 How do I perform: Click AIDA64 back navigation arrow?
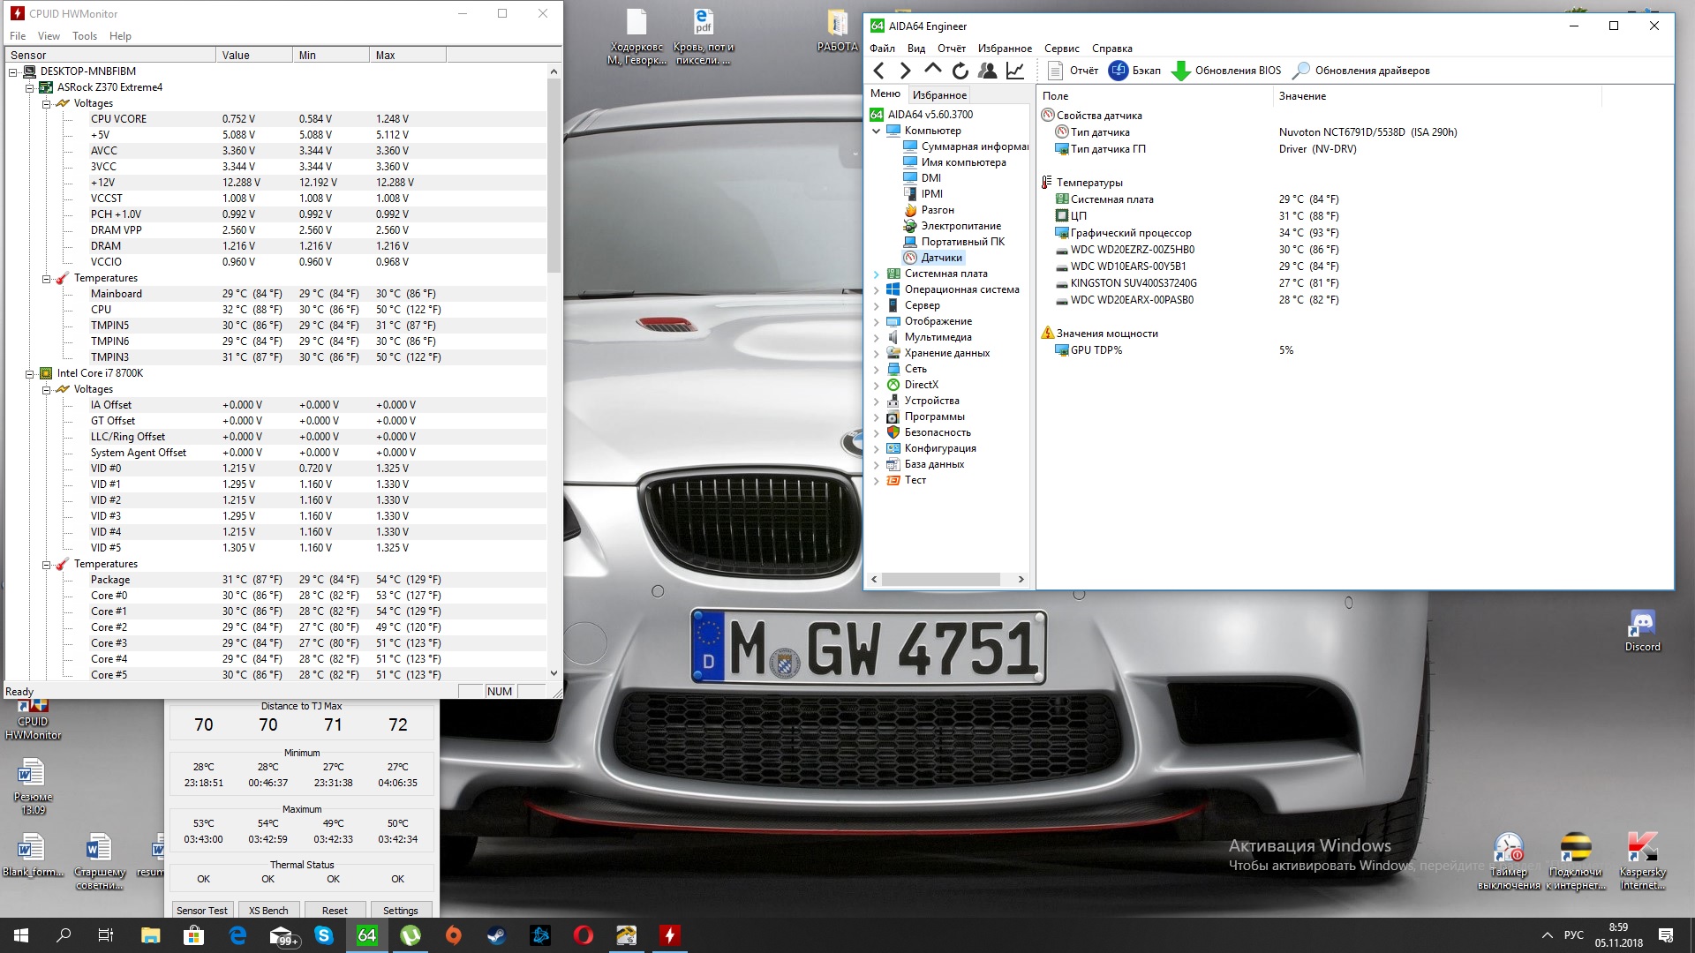(878, 71)
